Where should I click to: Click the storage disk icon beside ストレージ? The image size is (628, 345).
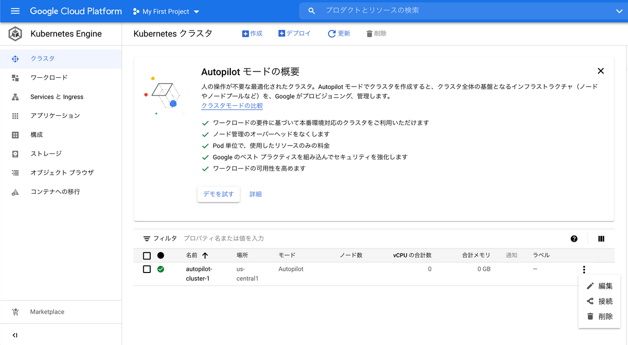[x=15, y=154]
